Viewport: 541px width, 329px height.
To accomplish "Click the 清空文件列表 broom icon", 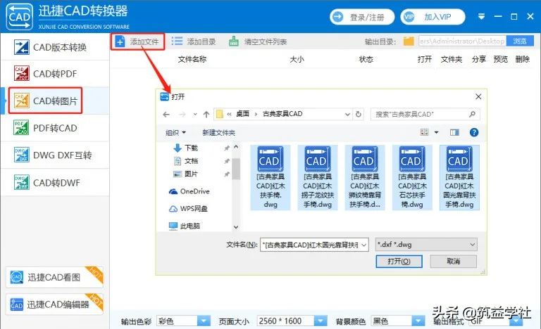I will pos(234,41).
